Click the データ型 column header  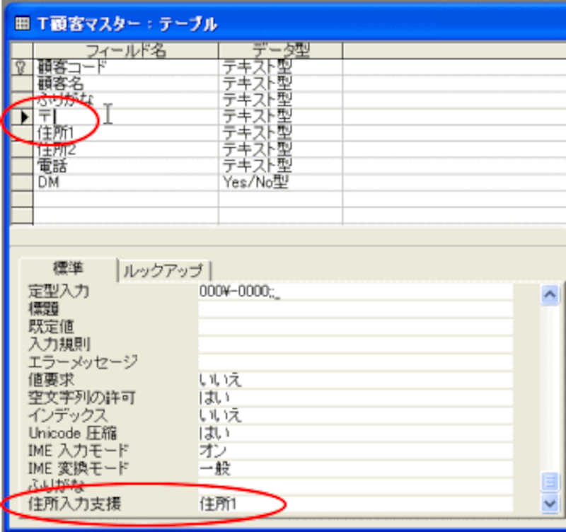280,50
